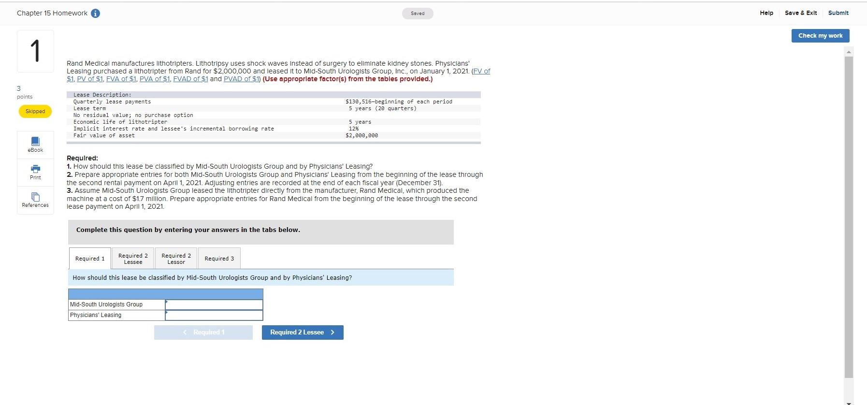Click the vertical scrollbar thumb

849,217
